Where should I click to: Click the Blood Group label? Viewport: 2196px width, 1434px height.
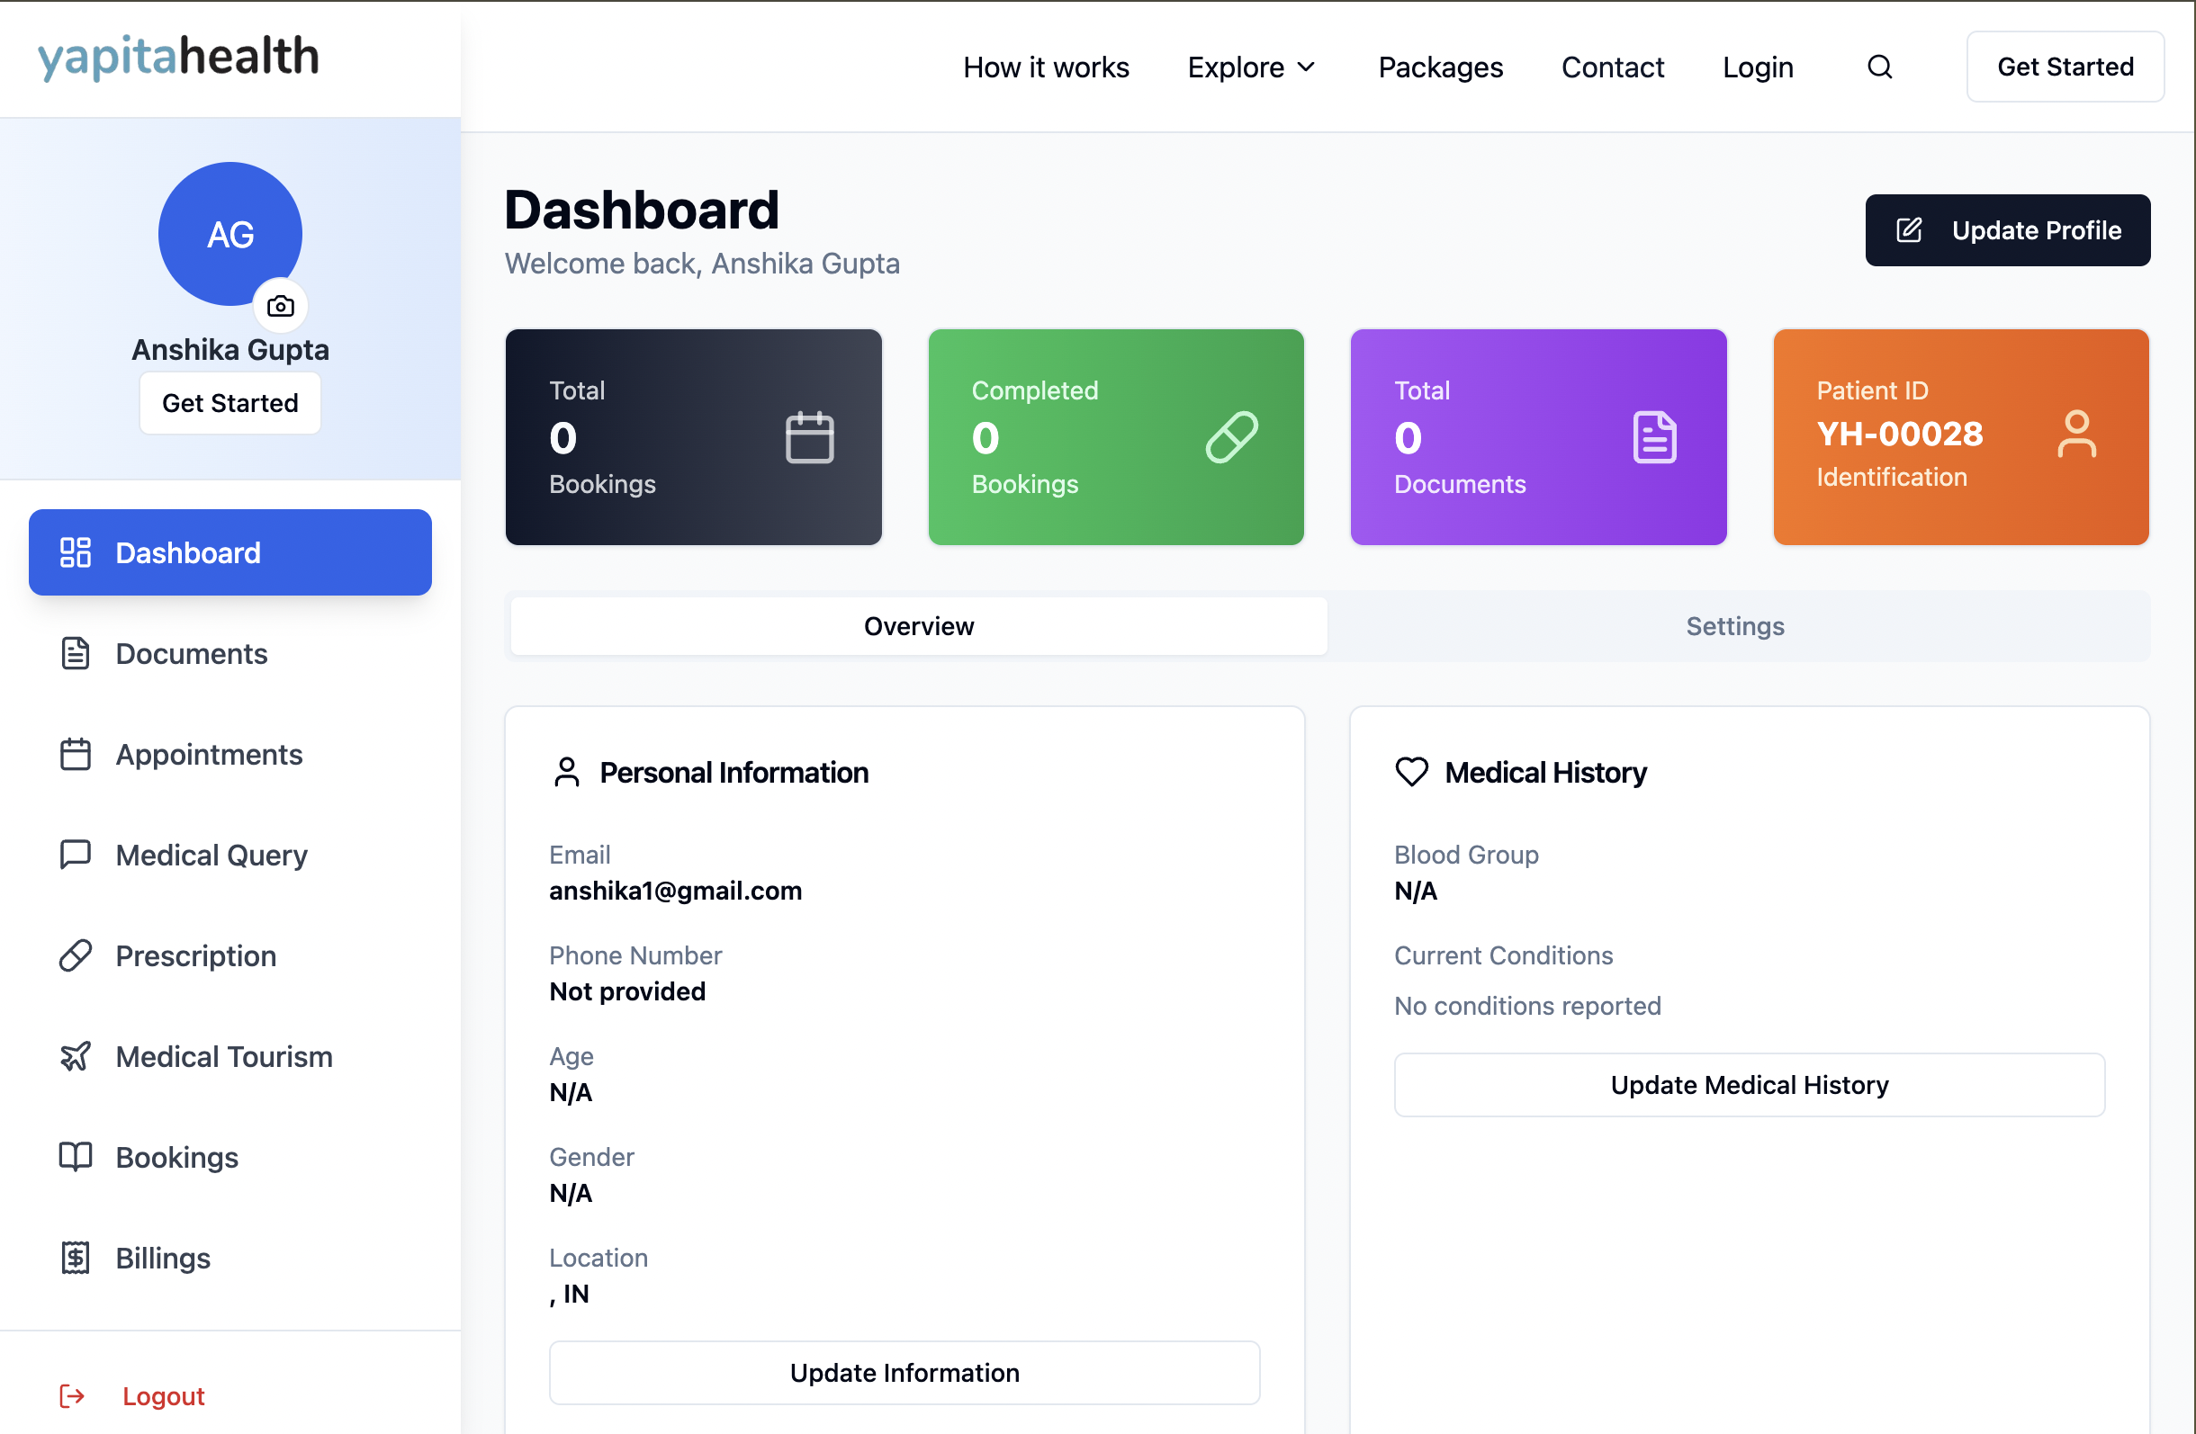(x=1466, y=855)
